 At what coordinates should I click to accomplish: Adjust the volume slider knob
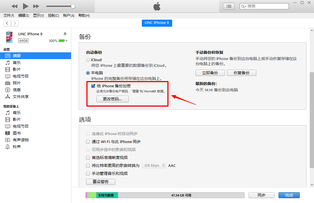coord(73,6)
